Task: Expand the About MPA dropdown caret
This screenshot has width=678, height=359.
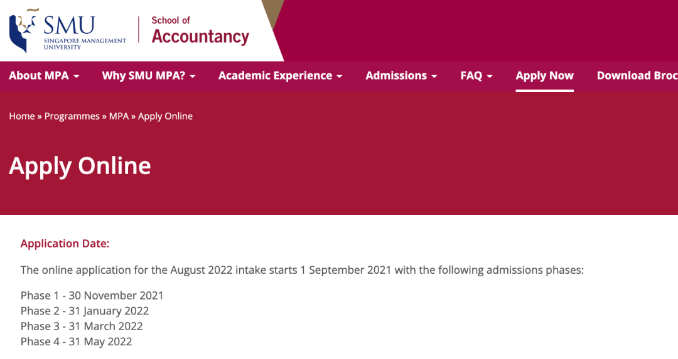Action: point(77,76)
